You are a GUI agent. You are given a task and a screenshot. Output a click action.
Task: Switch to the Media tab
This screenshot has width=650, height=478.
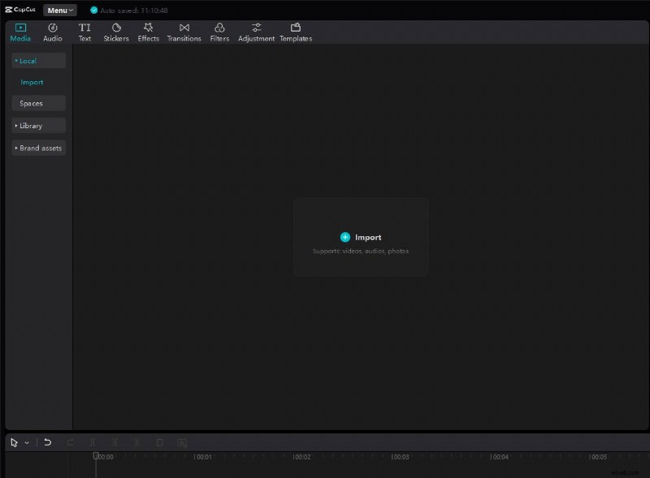click(20, 32)
